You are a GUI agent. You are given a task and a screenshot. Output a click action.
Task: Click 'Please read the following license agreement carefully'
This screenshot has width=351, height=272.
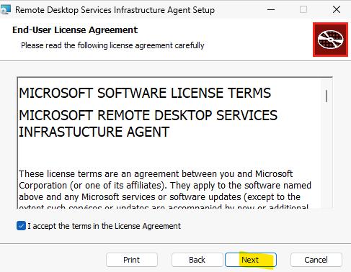click(112, 45)
